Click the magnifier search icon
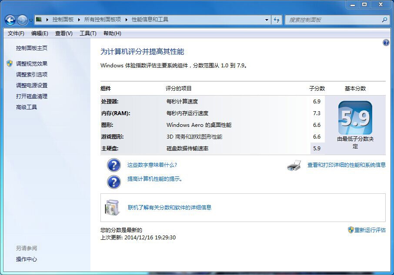This screenshot has width=394, height=275. pos(384,20)
